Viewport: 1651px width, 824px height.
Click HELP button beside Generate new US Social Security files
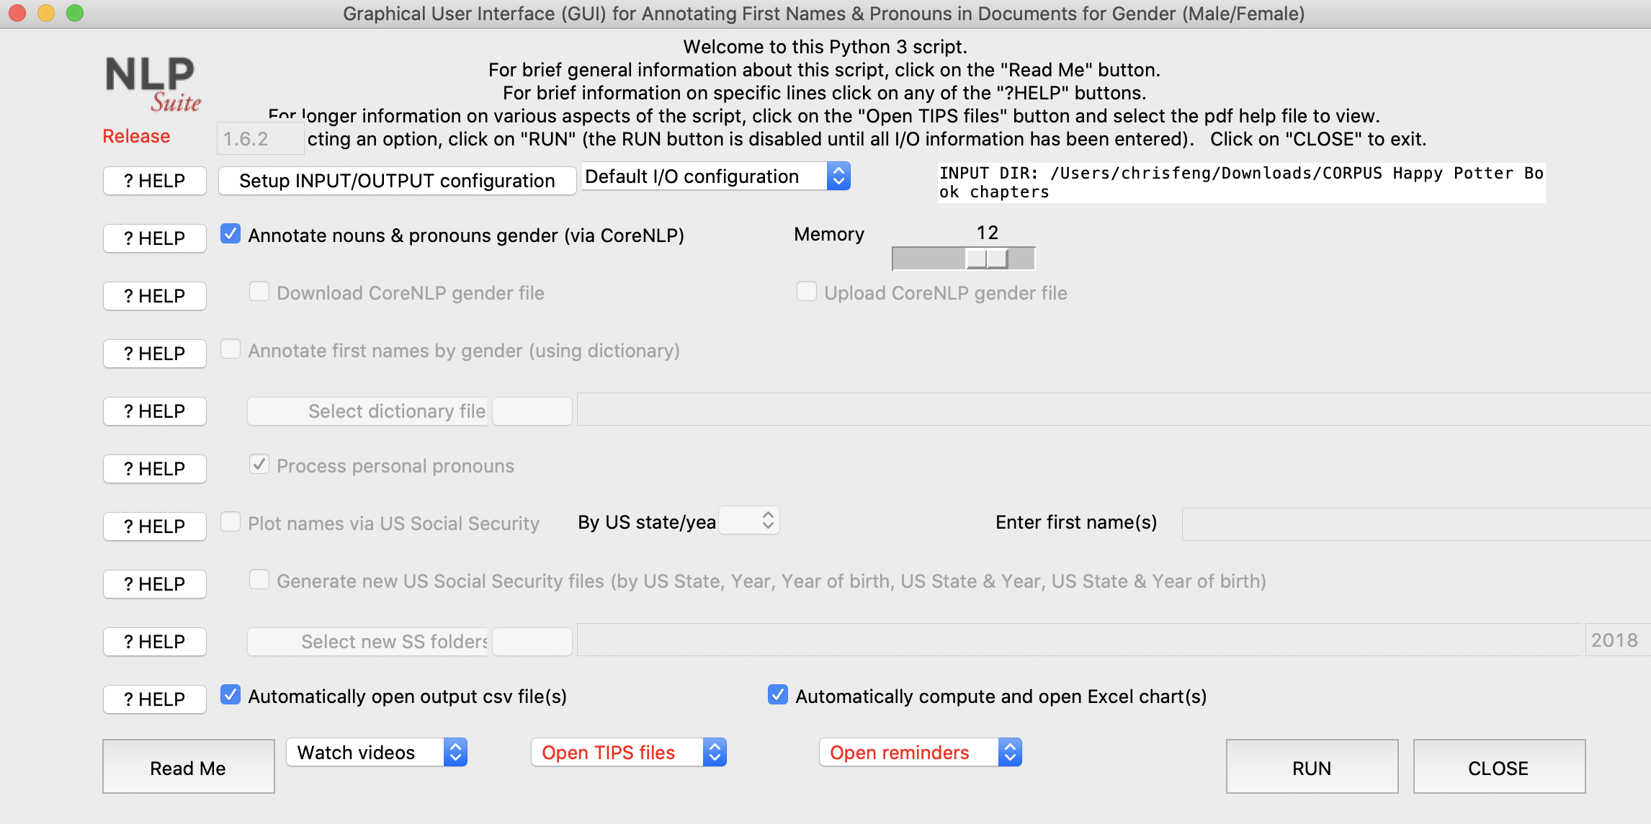pos(155,584)
